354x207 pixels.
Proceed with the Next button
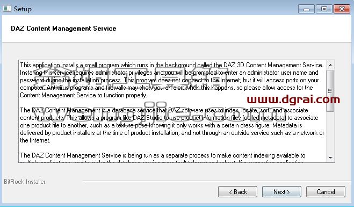(x=281, y=192)
